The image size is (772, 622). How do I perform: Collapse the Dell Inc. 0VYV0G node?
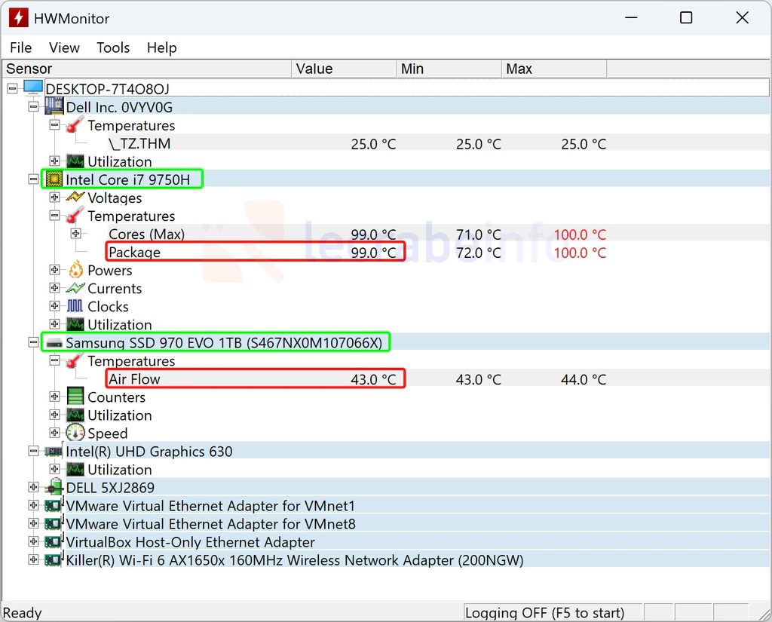33,107
